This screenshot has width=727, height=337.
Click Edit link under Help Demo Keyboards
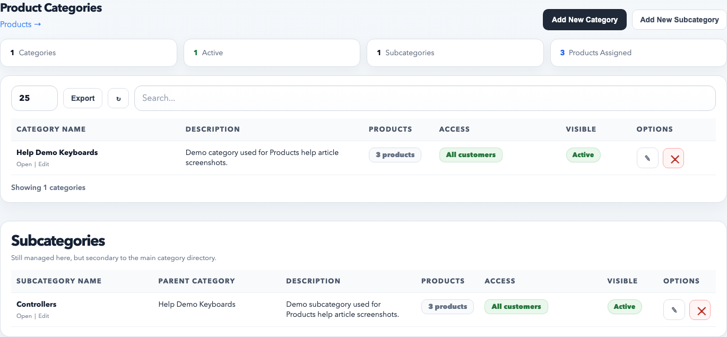pos(44,164)
